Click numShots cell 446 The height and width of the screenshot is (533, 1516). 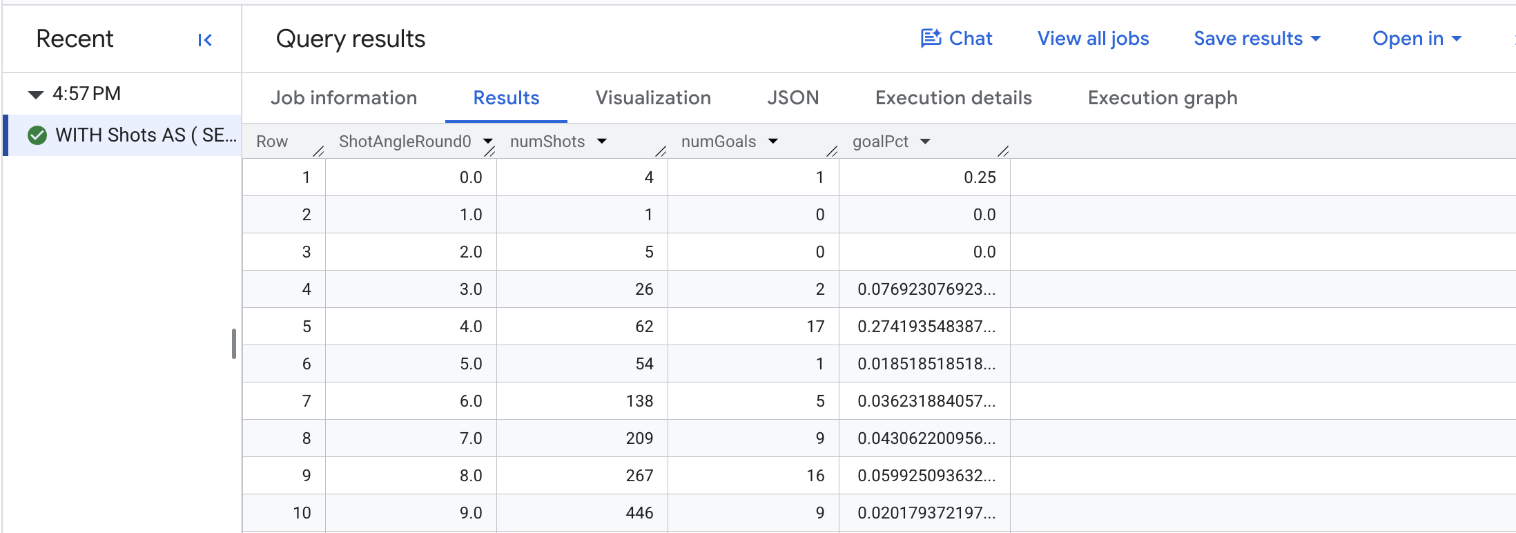pyautogui.click(x=582, y=513)
